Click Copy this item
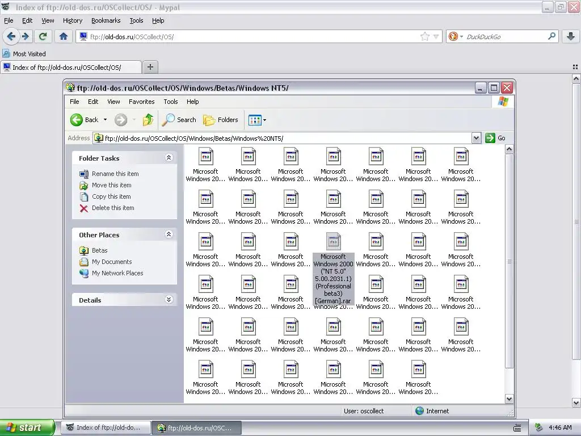The width and height of the screenshot is (581, 436). 111,196
